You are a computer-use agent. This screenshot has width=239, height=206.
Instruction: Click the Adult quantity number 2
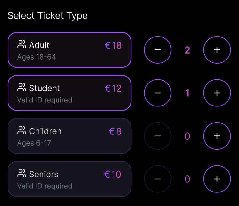coord(187,50)
